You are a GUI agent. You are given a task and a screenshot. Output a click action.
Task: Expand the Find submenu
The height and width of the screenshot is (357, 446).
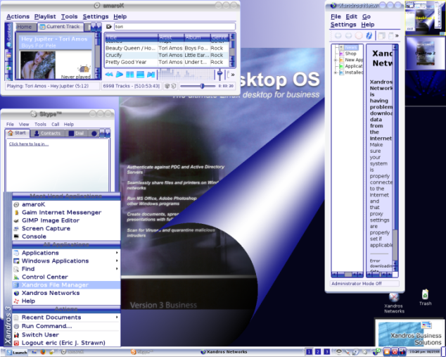pos(66,269)
